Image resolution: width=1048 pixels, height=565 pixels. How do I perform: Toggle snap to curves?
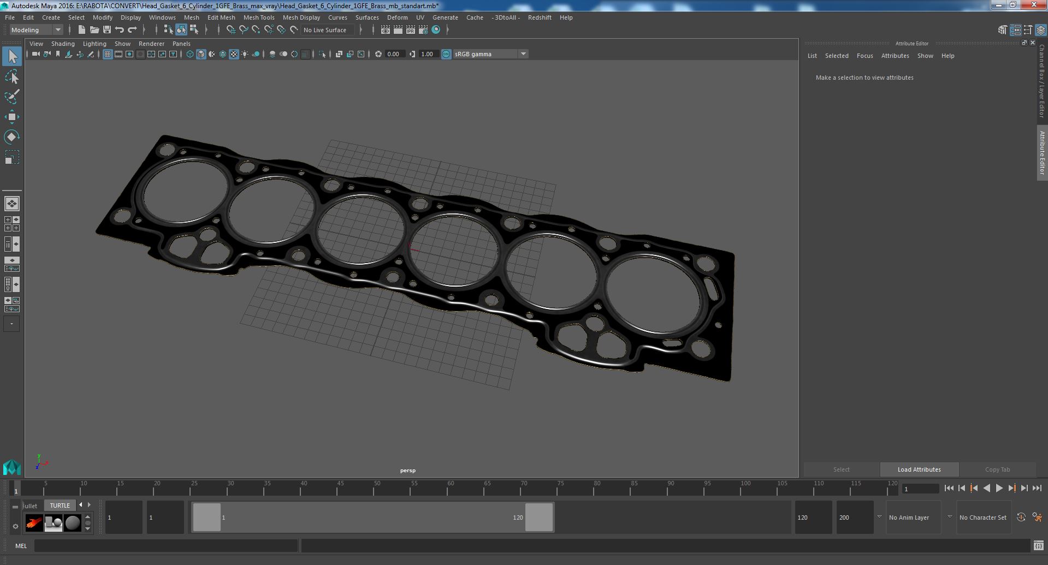click(244, 30)
